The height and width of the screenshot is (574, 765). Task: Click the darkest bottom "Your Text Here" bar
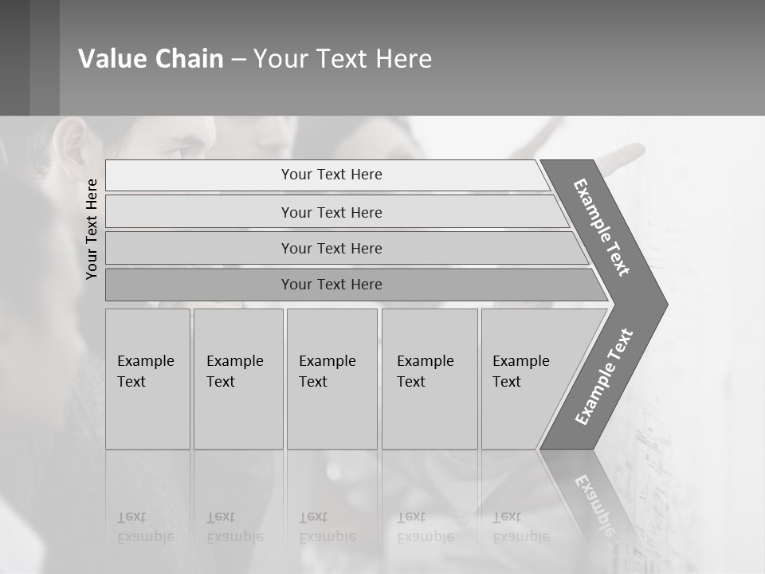pos(331,285)
